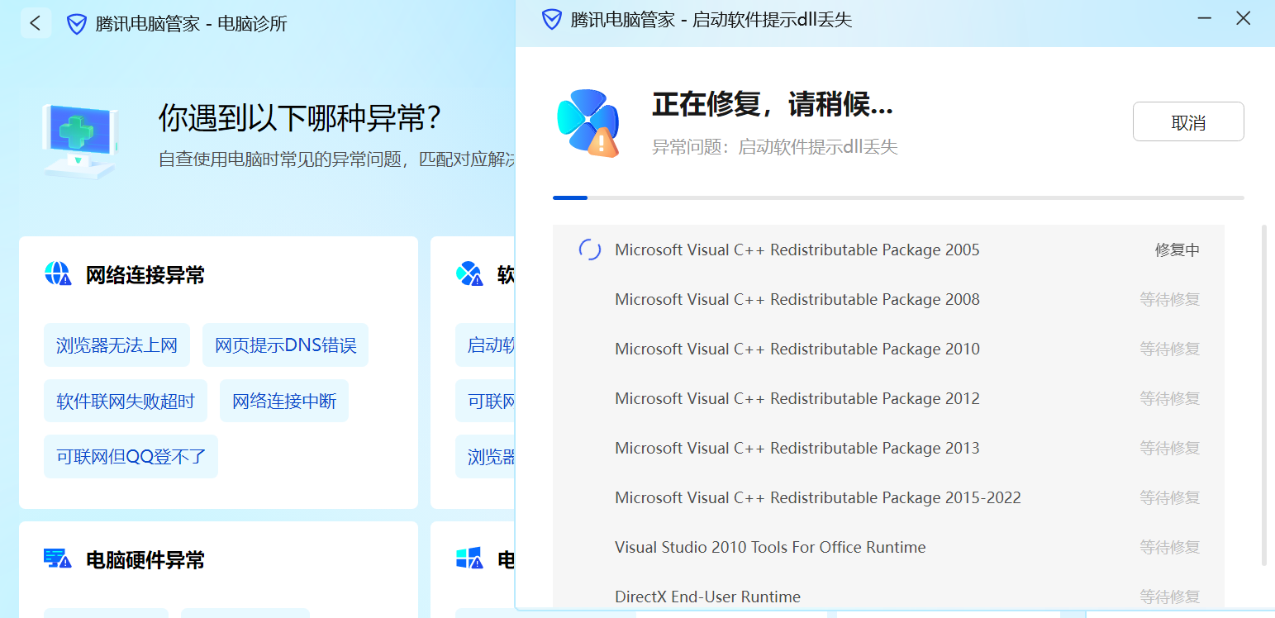Cancel the repair with 取消 button

1188,122
